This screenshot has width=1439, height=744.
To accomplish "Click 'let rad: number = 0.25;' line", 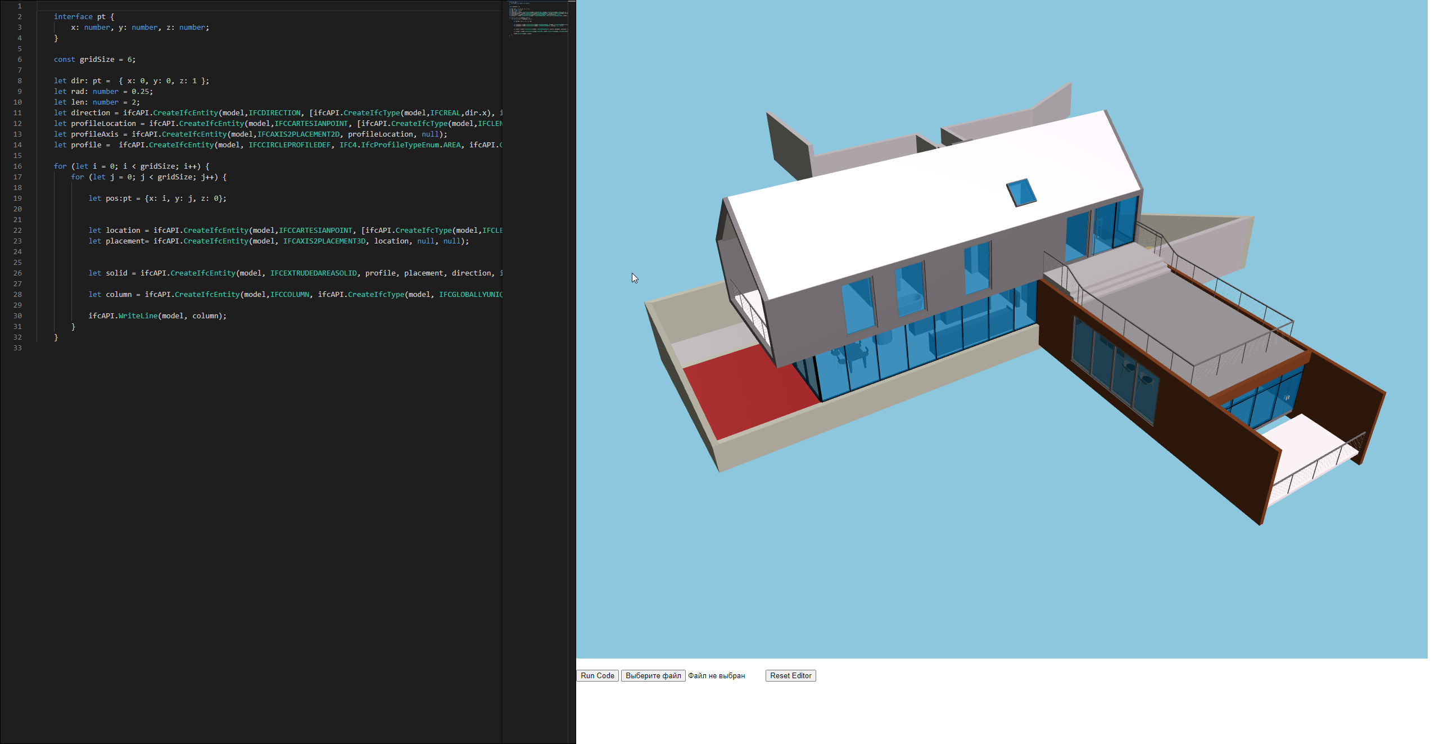I will [x=103, y=92].
